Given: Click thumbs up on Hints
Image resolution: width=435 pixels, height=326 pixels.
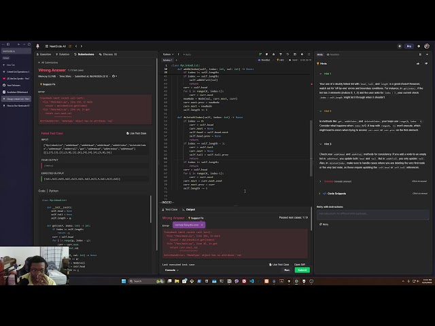Looking at the screenshot, I should coord(418,64).
